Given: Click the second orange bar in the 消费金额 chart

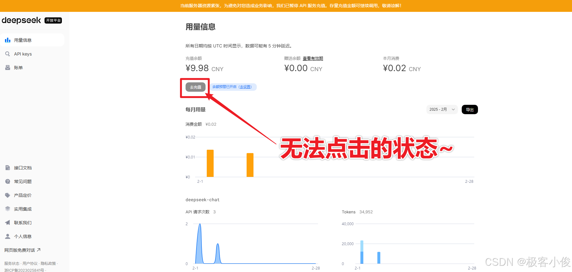Looking at the screenshot, I should click(250, 165).
